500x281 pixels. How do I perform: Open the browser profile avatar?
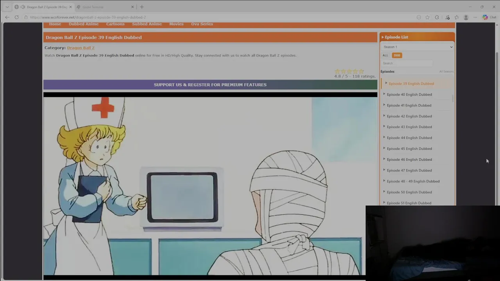coord(466,17)
